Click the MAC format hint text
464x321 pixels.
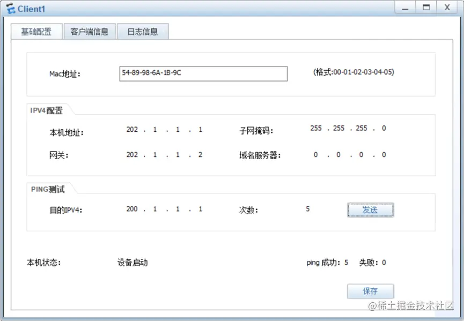click(353, 72)
